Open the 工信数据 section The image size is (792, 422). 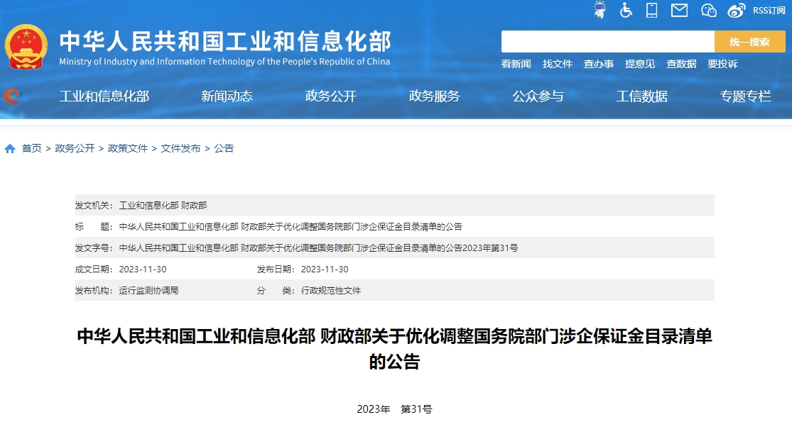pyautogui.click(x=641, y=96)
